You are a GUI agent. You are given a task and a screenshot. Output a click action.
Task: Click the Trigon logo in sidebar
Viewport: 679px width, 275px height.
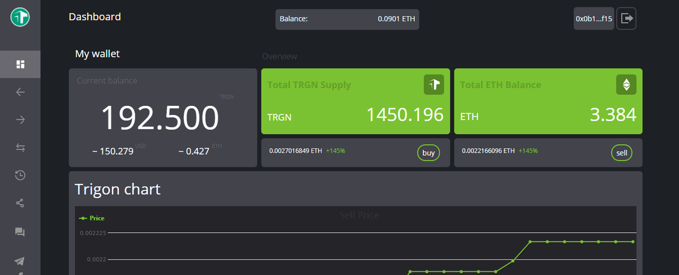[x=20, y=16]
